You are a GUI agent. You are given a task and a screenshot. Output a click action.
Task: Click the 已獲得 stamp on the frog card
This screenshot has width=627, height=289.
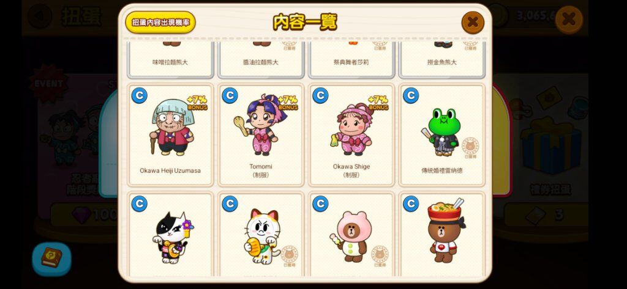[470, 148]
